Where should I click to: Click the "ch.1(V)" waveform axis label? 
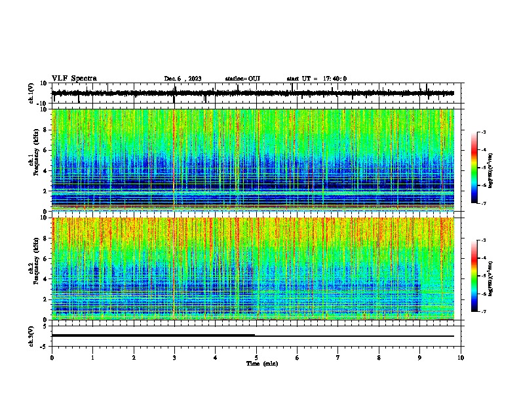click(x=31, y=93)
